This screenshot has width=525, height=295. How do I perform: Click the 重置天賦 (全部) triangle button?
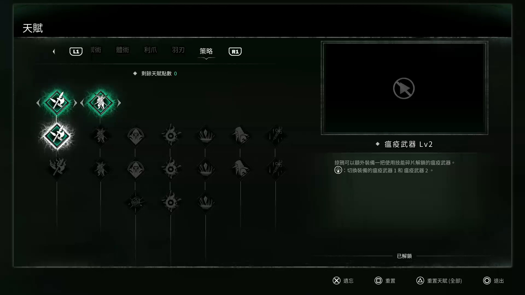(x=439, y=281)
